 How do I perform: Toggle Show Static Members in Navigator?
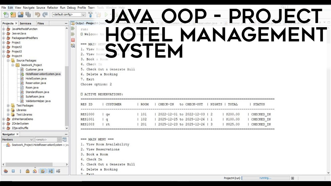click(20, 171)
